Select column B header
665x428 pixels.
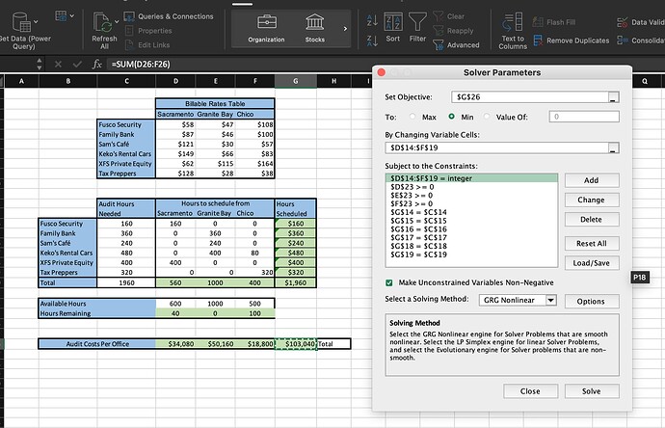click(x=67, y=81)
